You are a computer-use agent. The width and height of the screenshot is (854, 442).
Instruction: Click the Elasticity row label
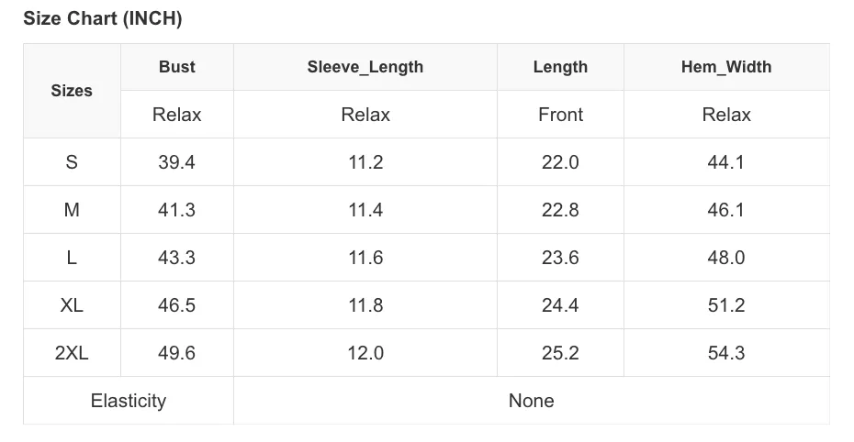(x=129, y=401)
